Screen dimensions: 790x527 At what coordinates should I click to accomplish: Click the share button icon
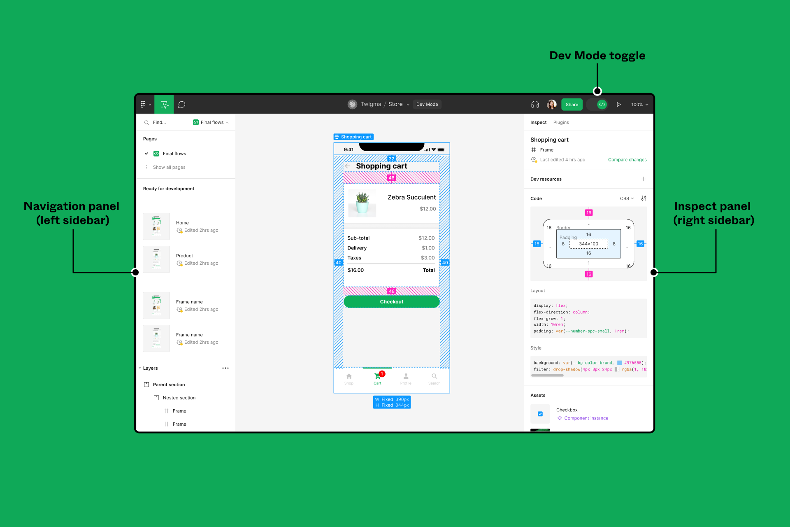coord(572,105)
